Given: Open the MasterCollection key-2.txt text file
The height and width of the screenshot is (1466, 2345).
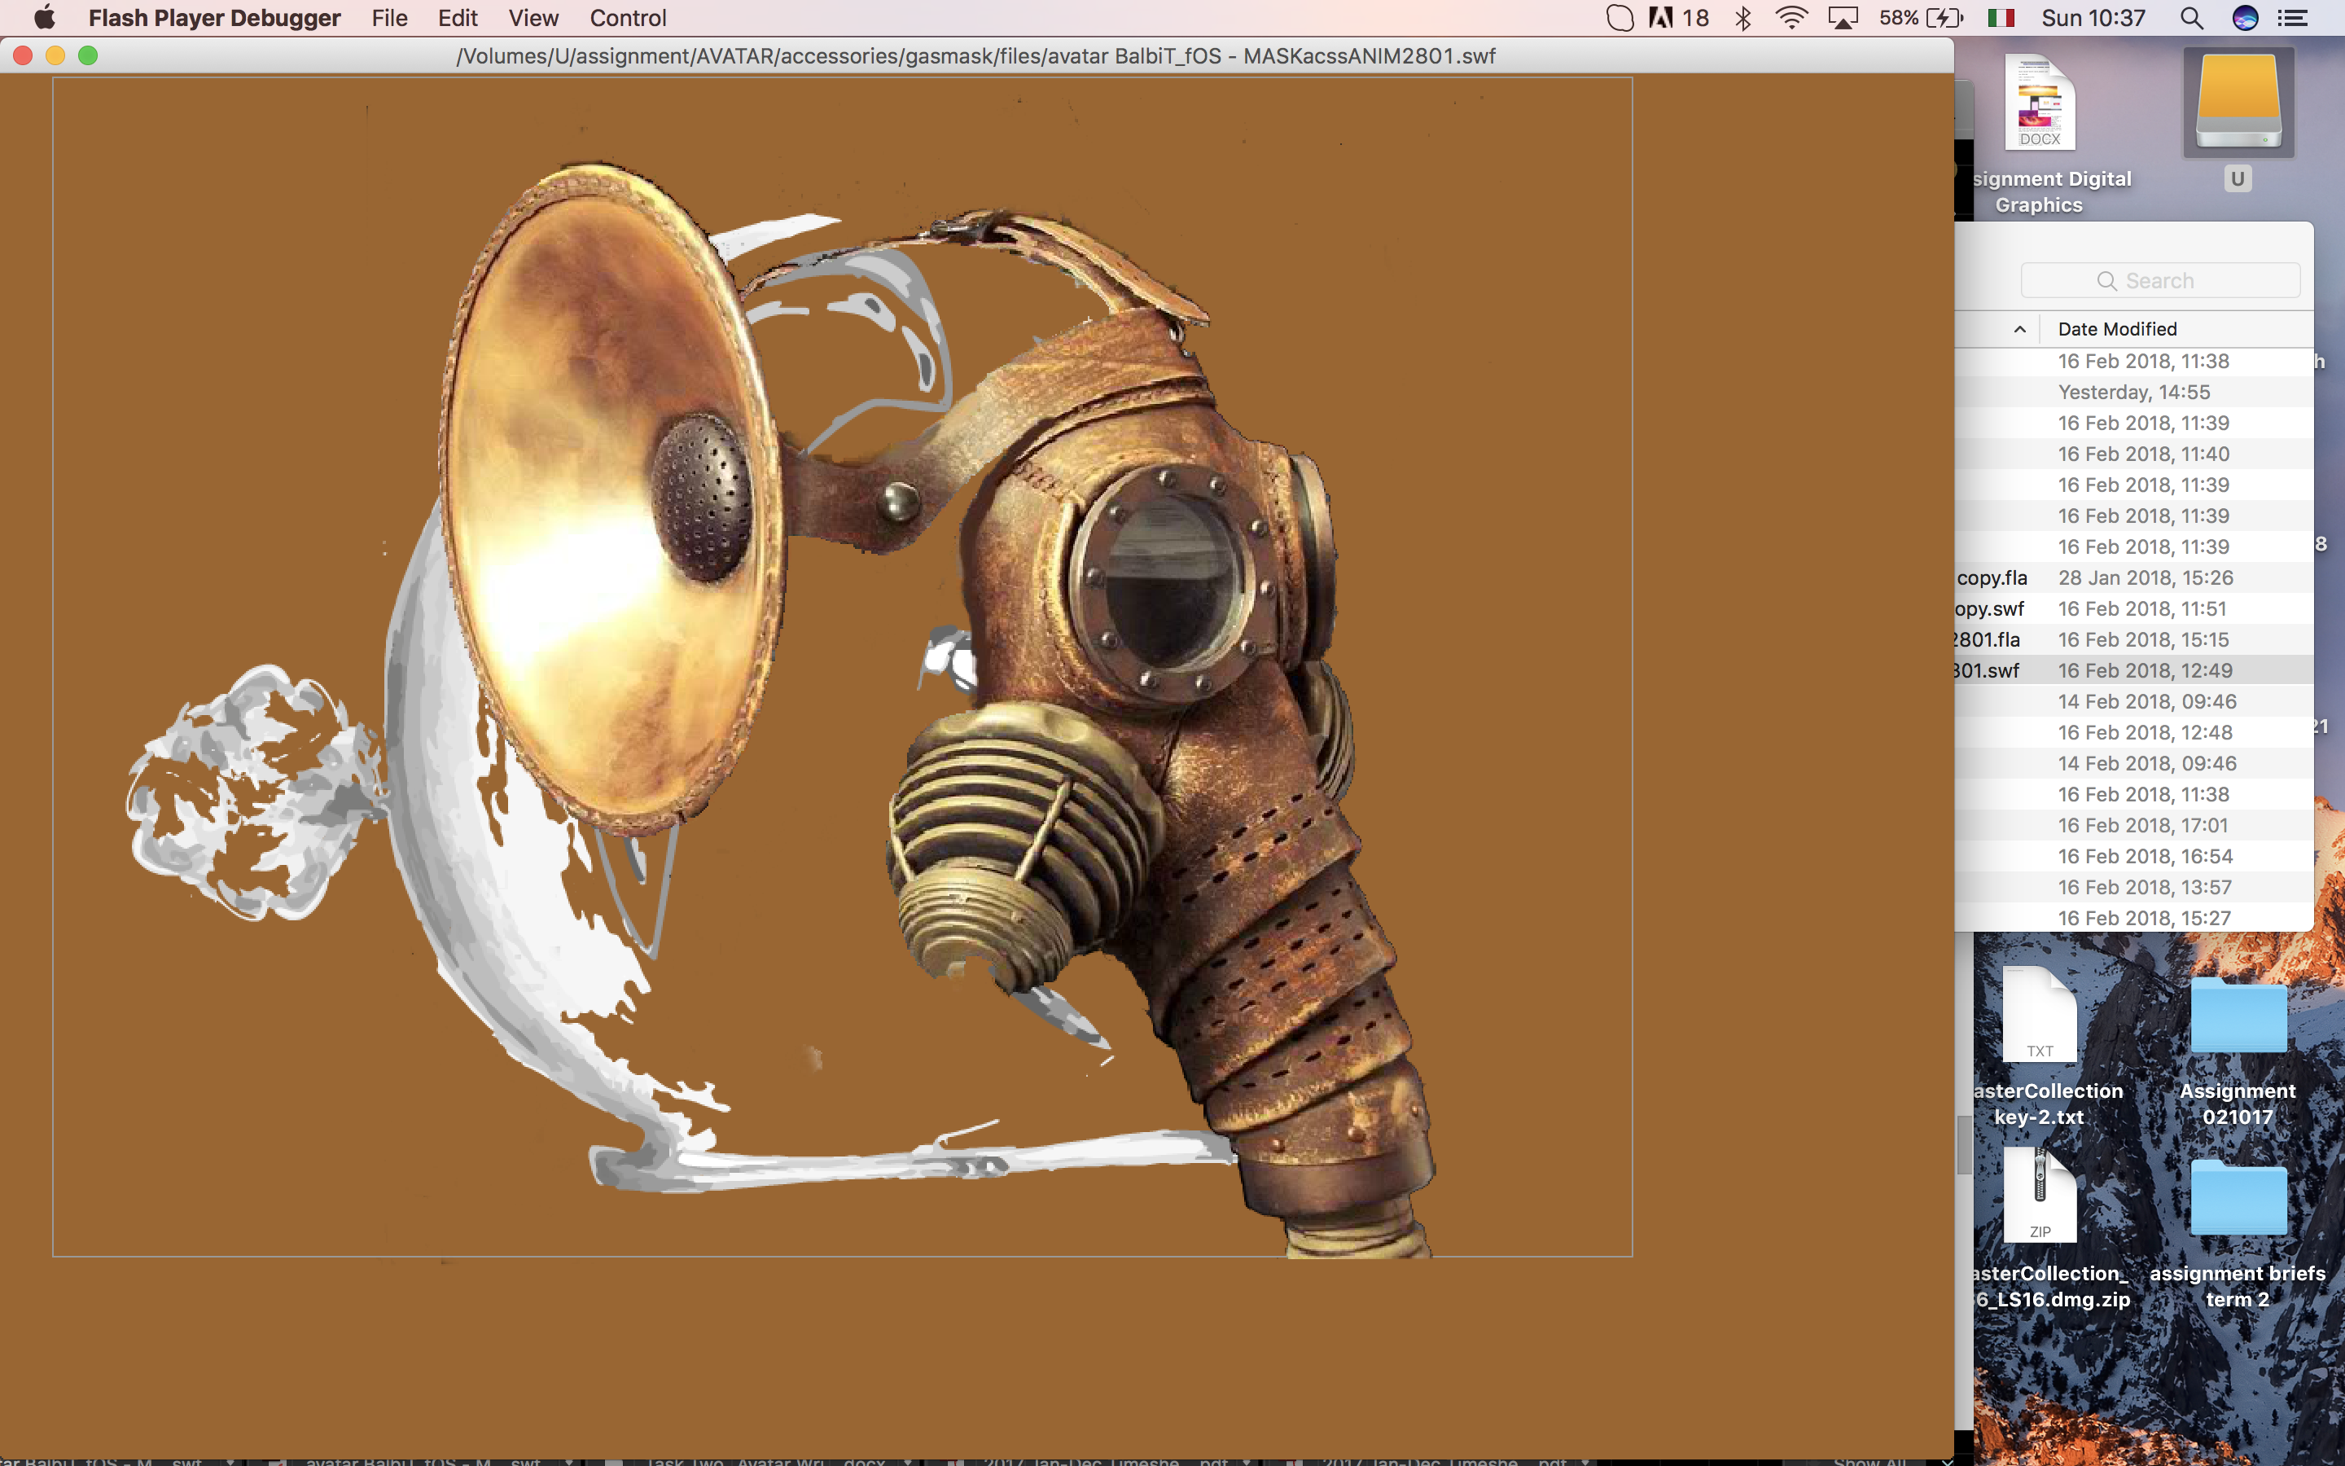Looking at the screenshot, I should pyautogui.click(x=2040, y=1016).
